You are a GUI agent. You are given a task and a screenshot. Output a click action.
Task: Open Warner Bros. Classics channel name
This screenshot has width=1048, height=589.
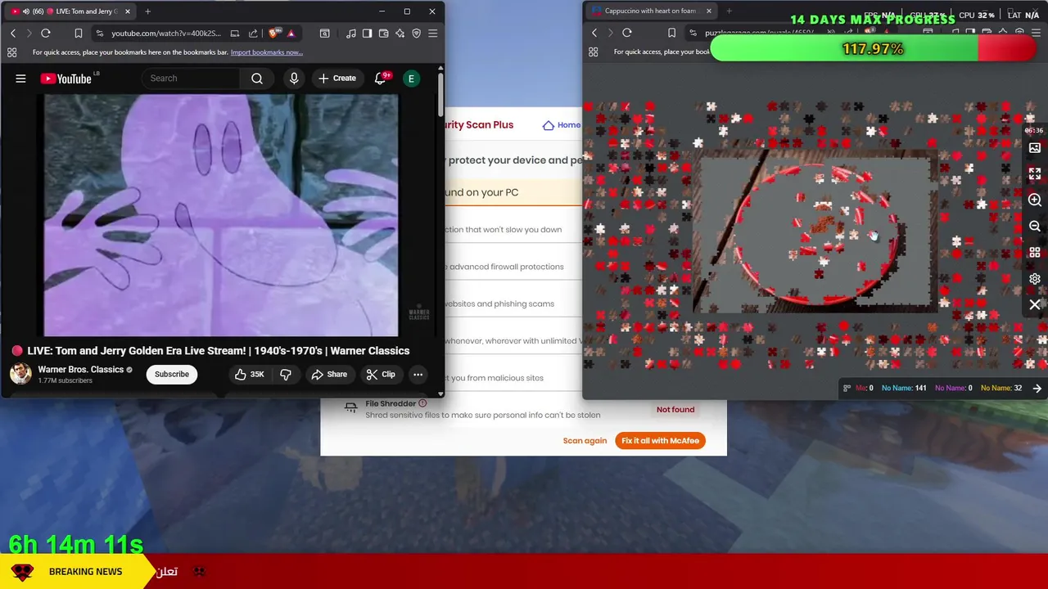point(80,370)
